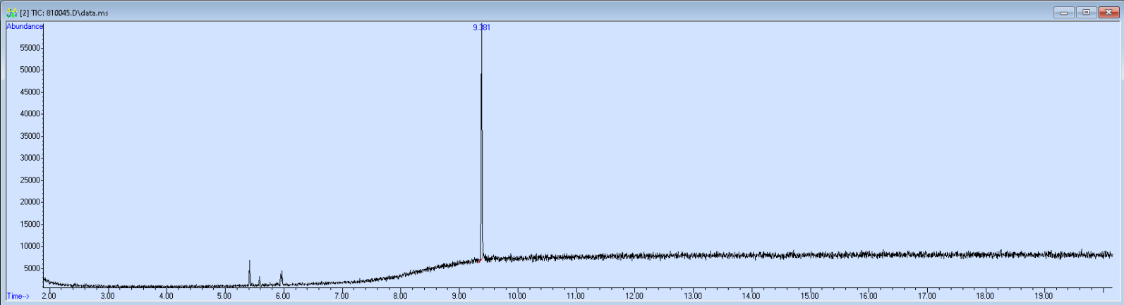Click the 45000 abundance tick label

coord(30,92)
